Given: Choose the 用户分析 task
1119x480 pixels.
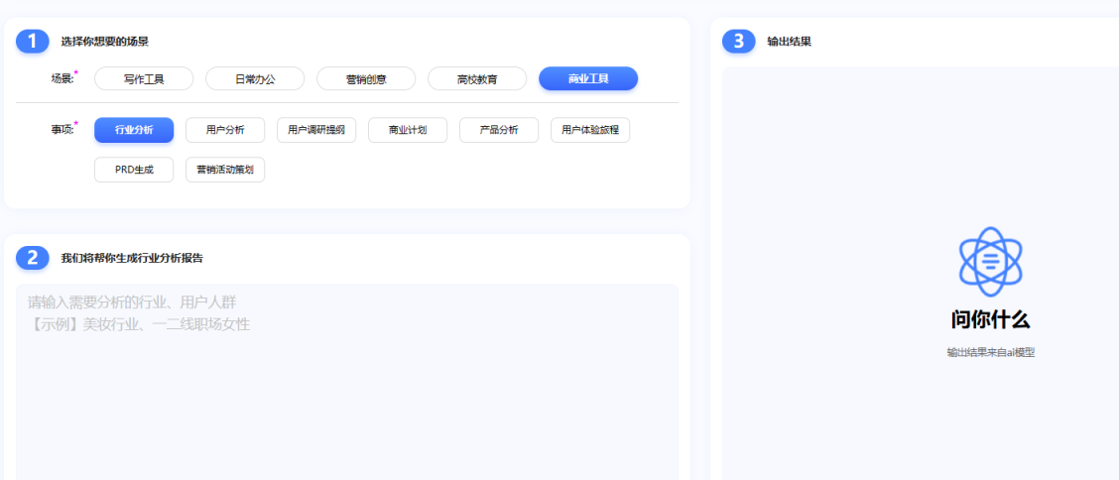Looking at the screenshot, I should 225,130.
